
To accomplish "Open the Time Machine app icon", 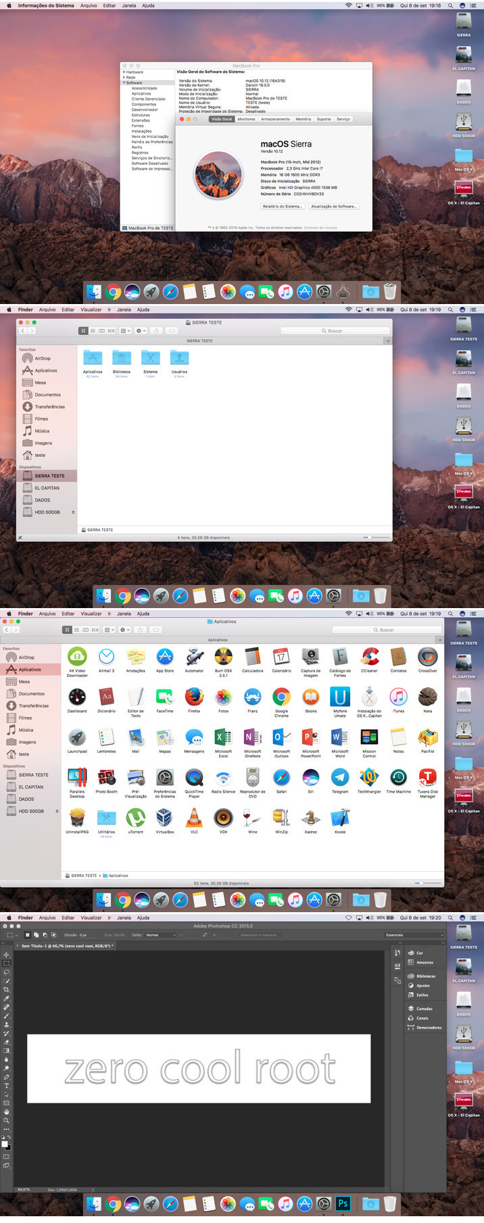I will [398, 778].
